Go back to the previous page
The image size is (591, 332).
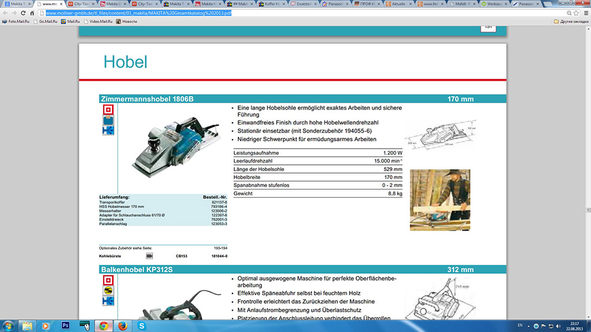pyautogui.click(x=5, y=13)
